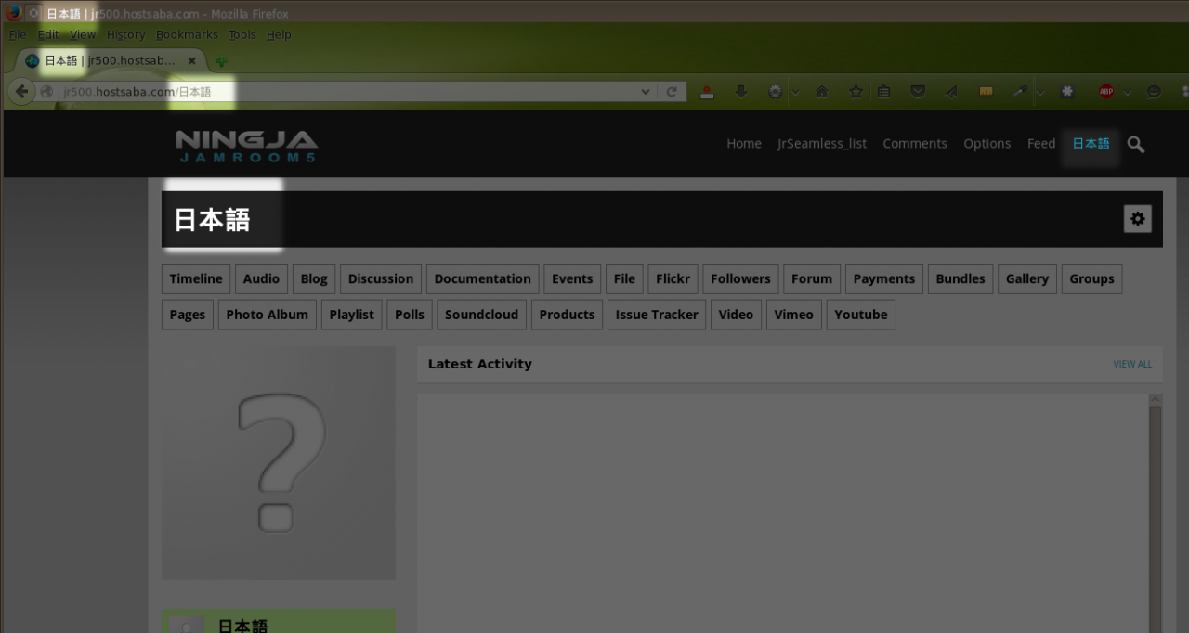1189x633 pixels.
Task: Open the Flickr profile section
Action: click(x=673, y=278)
